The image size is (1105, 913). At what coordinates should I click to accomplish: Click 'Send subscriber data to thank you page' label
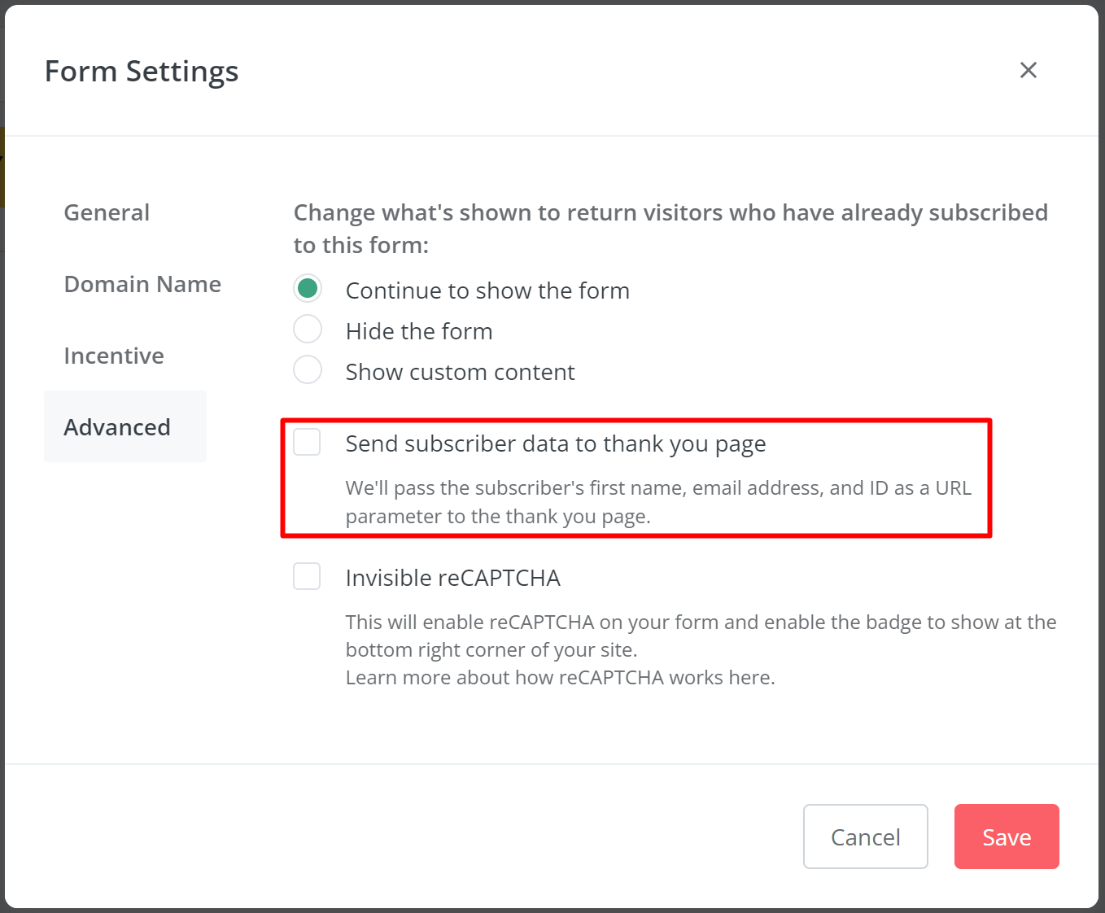click(556, 443)
